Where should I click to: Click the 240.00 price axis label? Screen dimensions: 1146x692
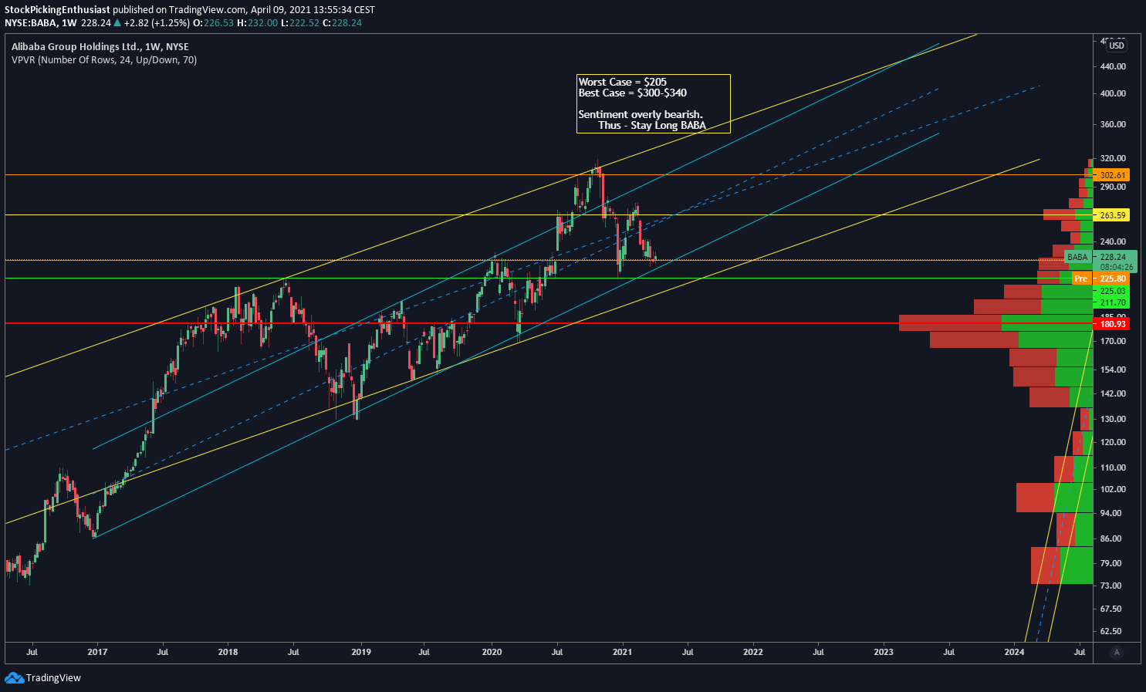click(1112, 241)
